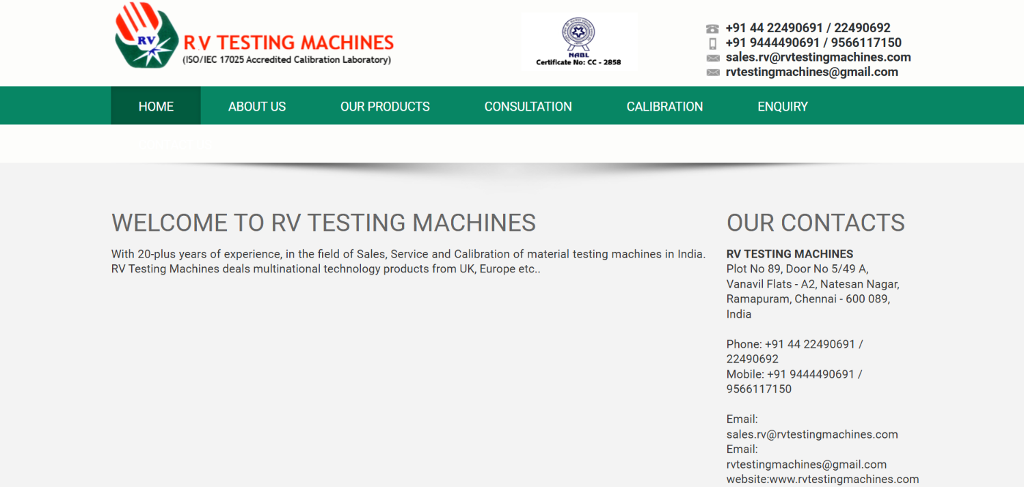Click the OUR CONTACTS heading
This screenshot has width=1024, height=487.
pyautogui.click(x=816, y=223)
